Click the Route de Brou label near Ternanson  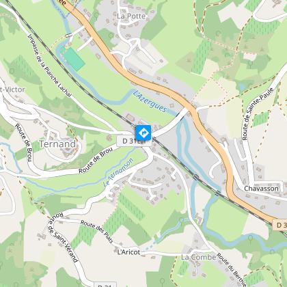pyautogui.click(x=96, y=160)
